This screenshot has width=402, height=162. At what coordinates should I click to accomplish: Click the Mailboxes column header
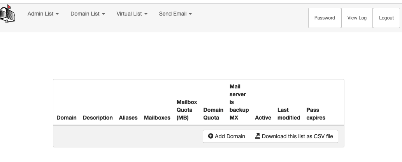pos(157,118)
